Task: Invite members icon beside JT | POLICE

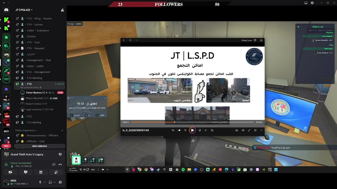Action: click(62, 10)
